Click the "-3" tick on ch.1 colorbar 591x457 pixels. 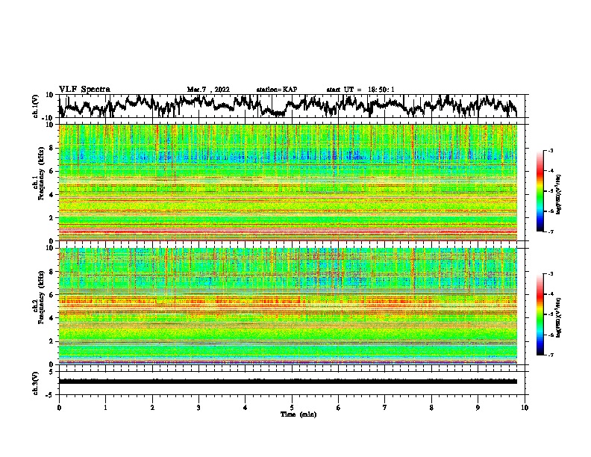pos(551,151)
